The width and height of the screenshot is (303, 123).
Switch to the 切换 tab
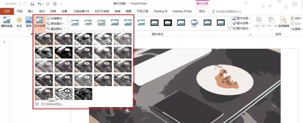point(53,11)
